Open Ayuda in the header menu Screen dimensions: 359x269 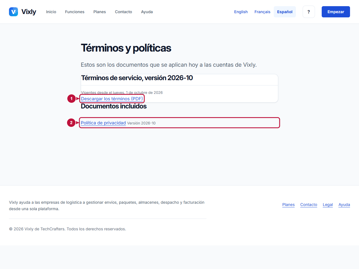(147, 12)
